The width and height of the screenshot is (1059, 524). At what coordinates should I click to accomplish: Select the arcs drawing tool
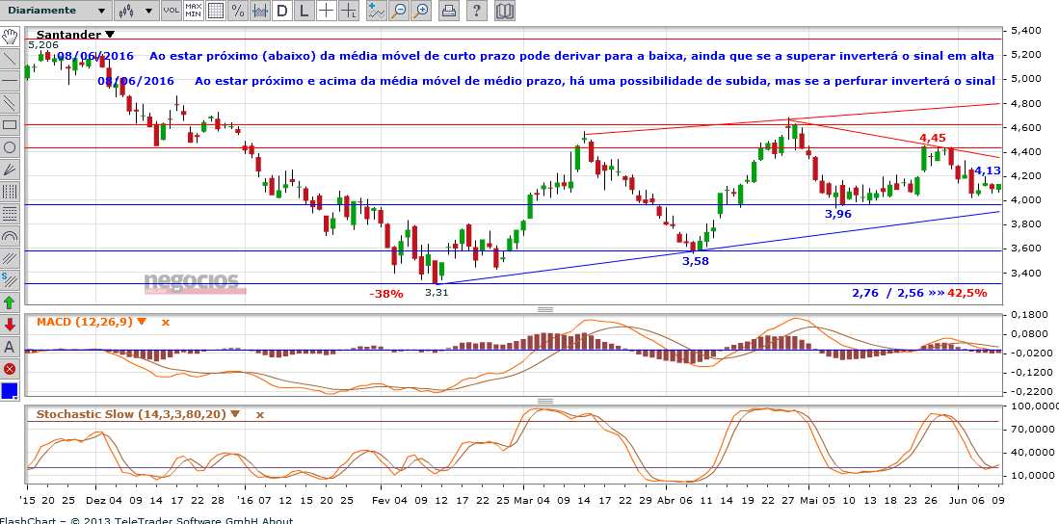point(11,236)
